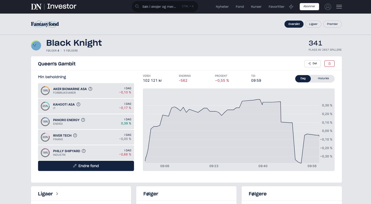Select the lightning icon in the navbar

tap(291, 6)
